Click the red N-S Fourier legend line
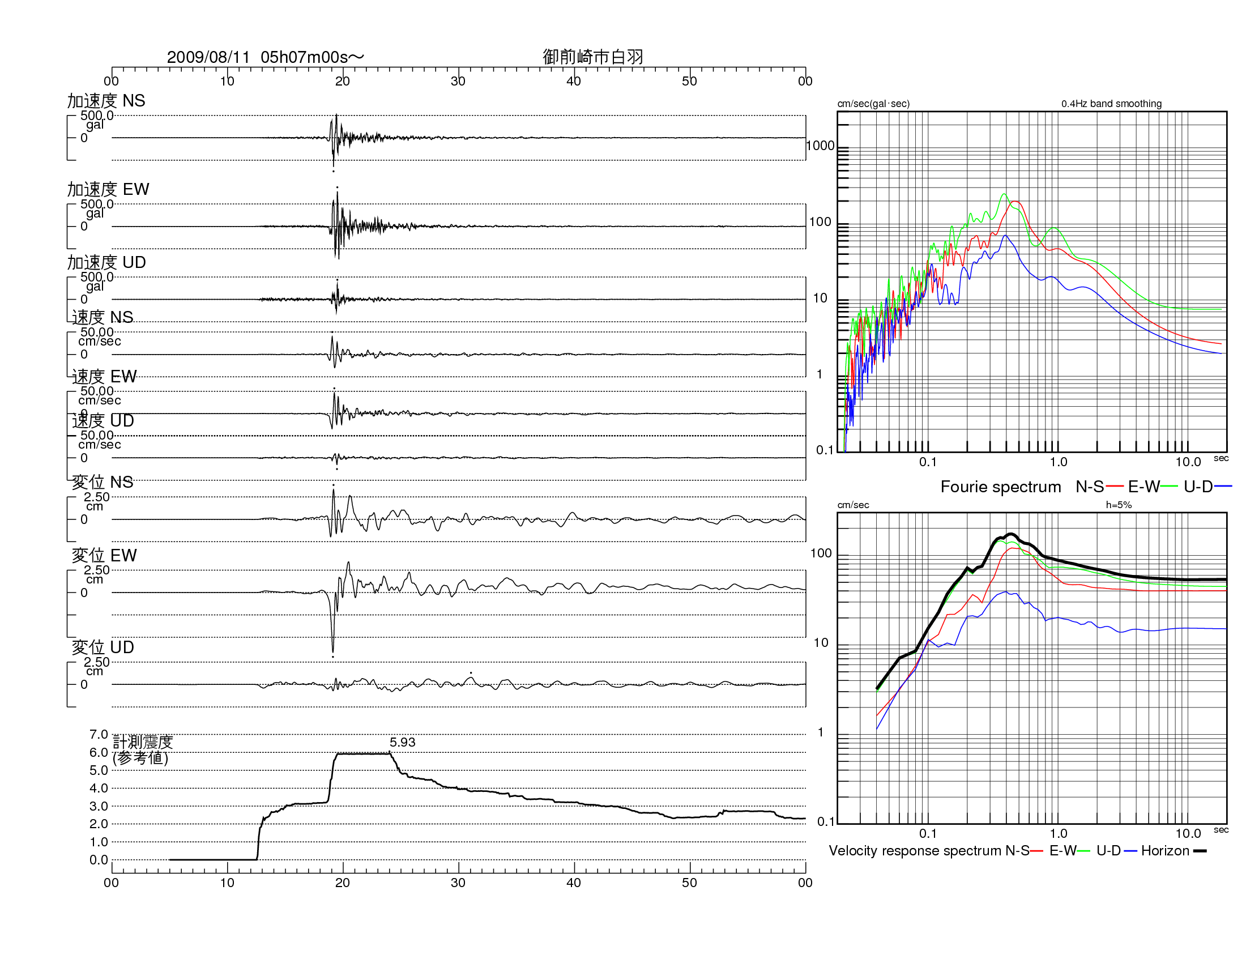1246x963 pixels. pos(1114,487)
